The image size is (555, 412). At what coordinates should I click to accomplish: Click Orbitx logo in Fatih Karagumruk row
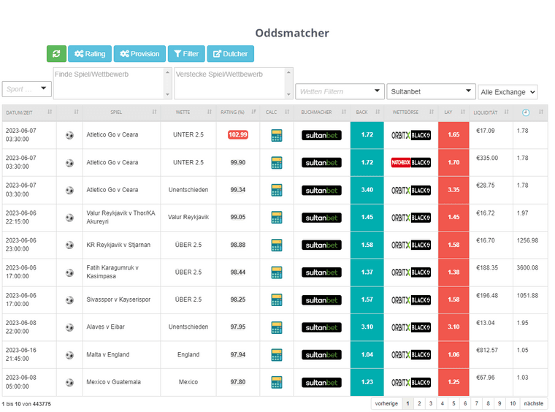(x=410, y=272)
